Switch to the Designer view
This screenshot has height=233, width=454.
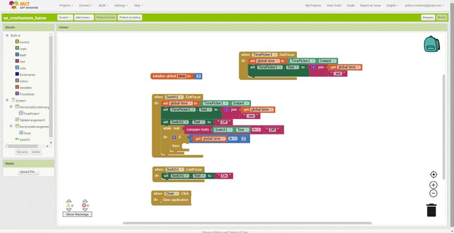[428, 18]
